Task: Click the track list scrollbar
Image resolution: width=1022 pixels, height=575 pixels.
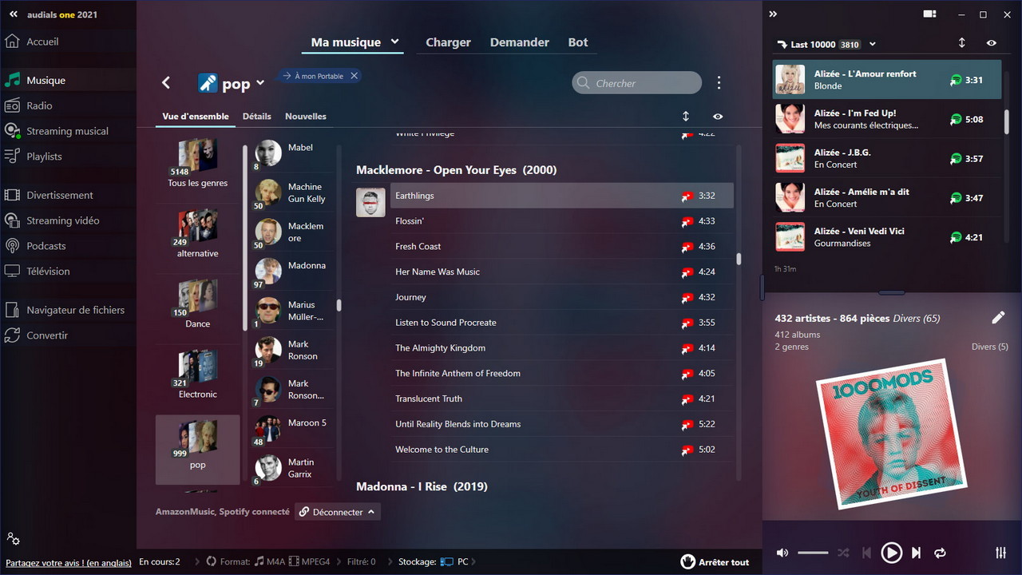Action: click(x=739, y=260)
